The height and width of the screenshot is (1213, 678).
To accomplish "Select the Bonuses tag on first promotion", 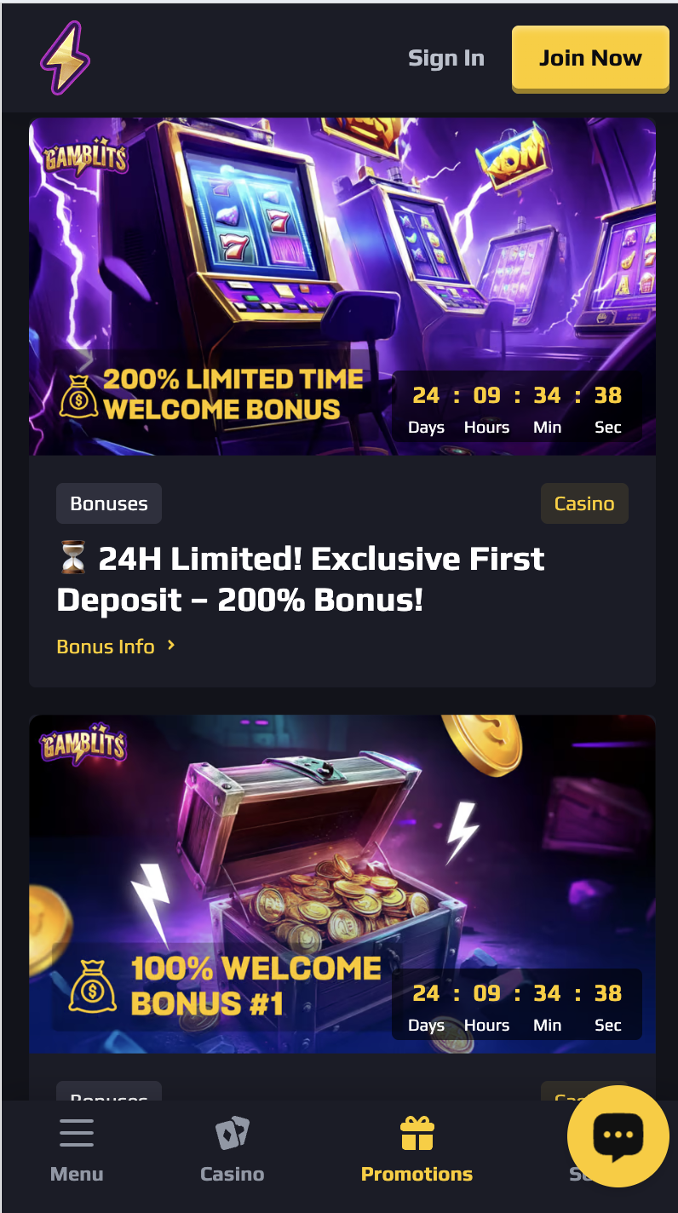I will click(109, 503).
